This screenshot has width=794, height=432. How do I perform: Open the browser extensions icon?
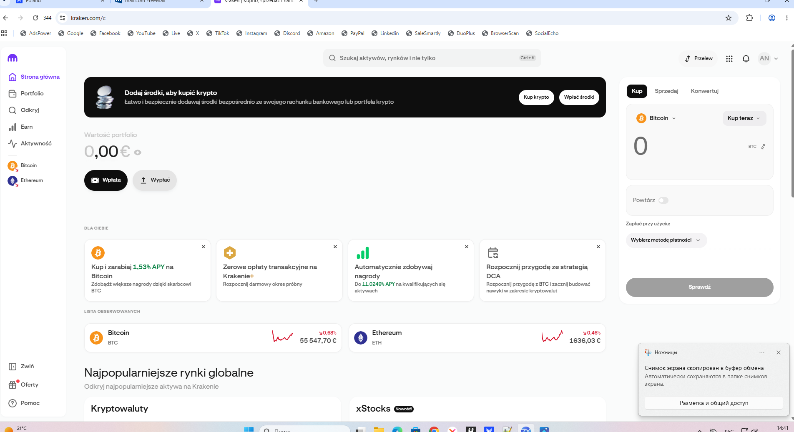click(749, 18)
